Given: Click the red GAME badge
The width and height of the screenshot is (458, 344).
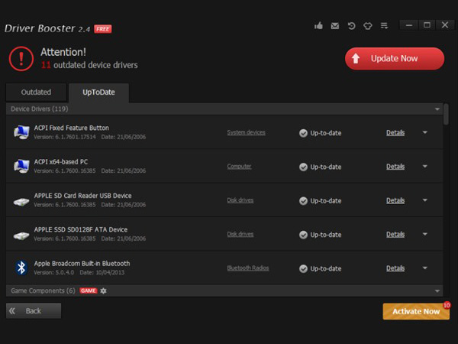Looking at the screenshot, I should point(89,290).
